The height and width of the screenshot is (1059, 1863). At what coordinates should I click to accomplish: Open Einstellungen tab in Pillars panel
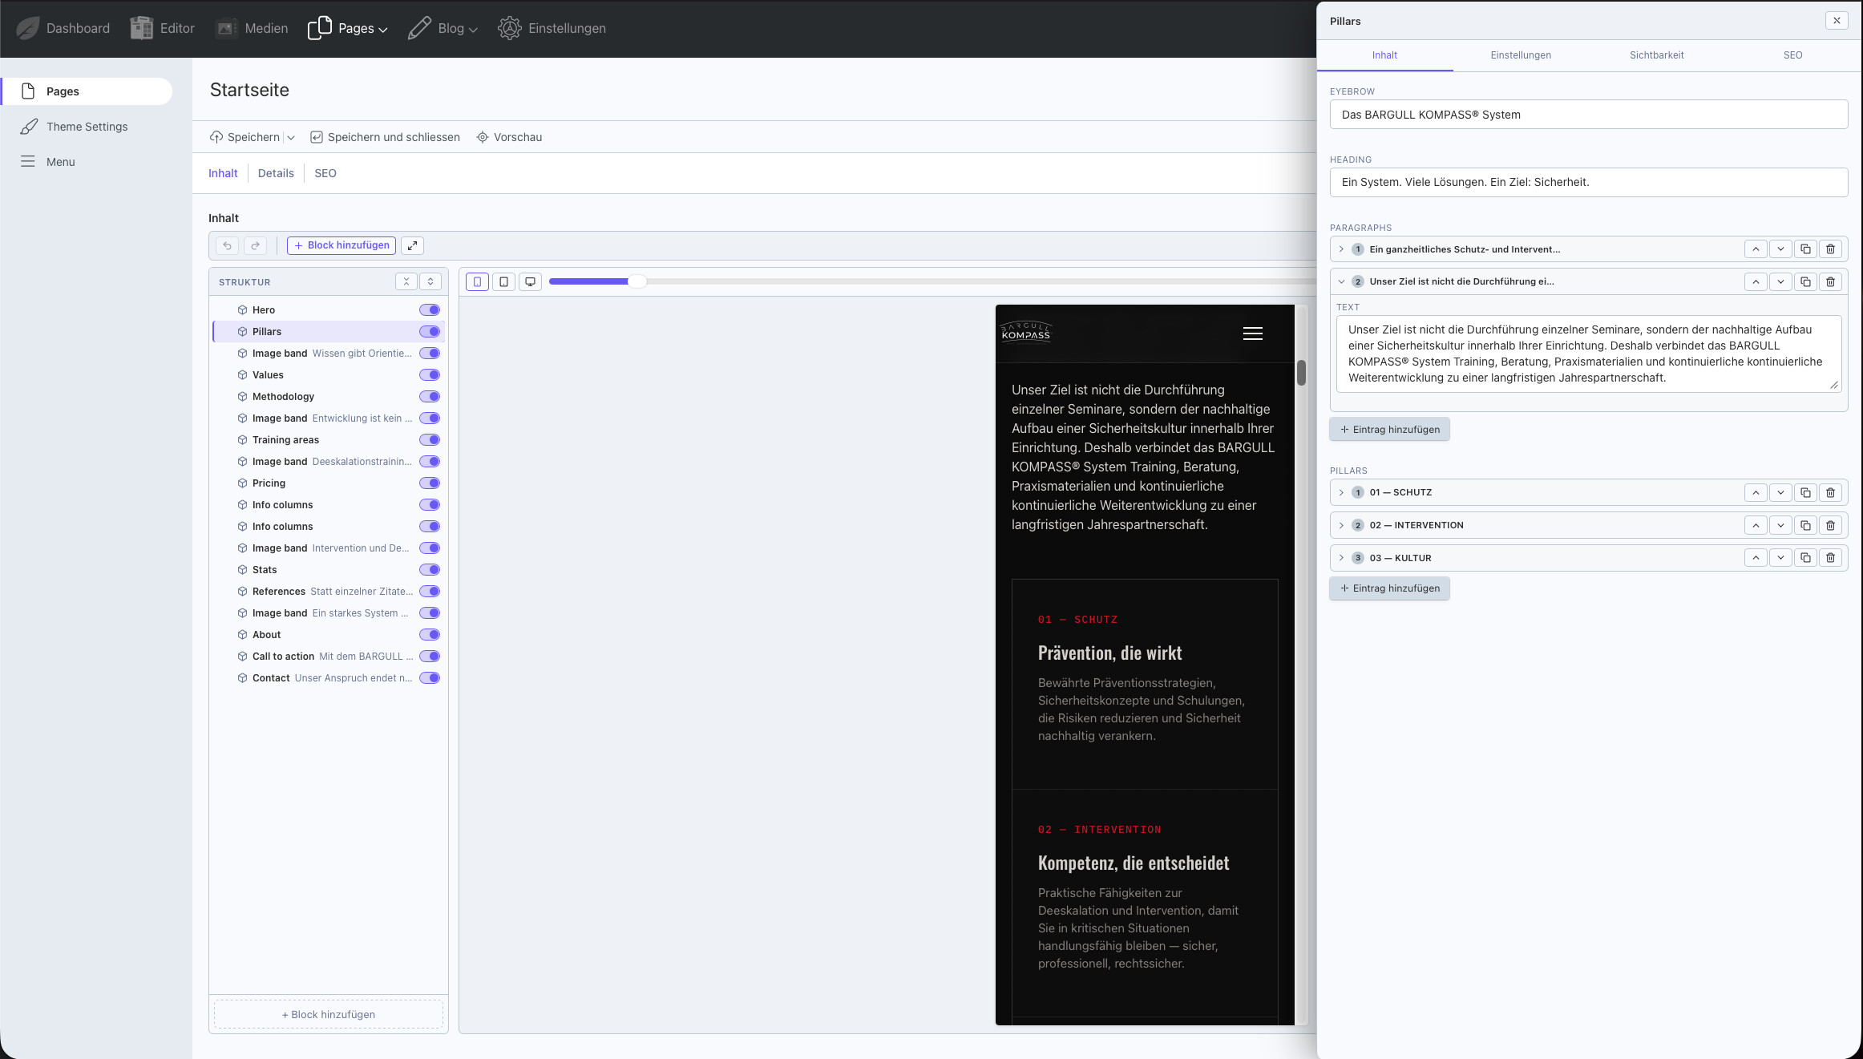coord(1521,55)
